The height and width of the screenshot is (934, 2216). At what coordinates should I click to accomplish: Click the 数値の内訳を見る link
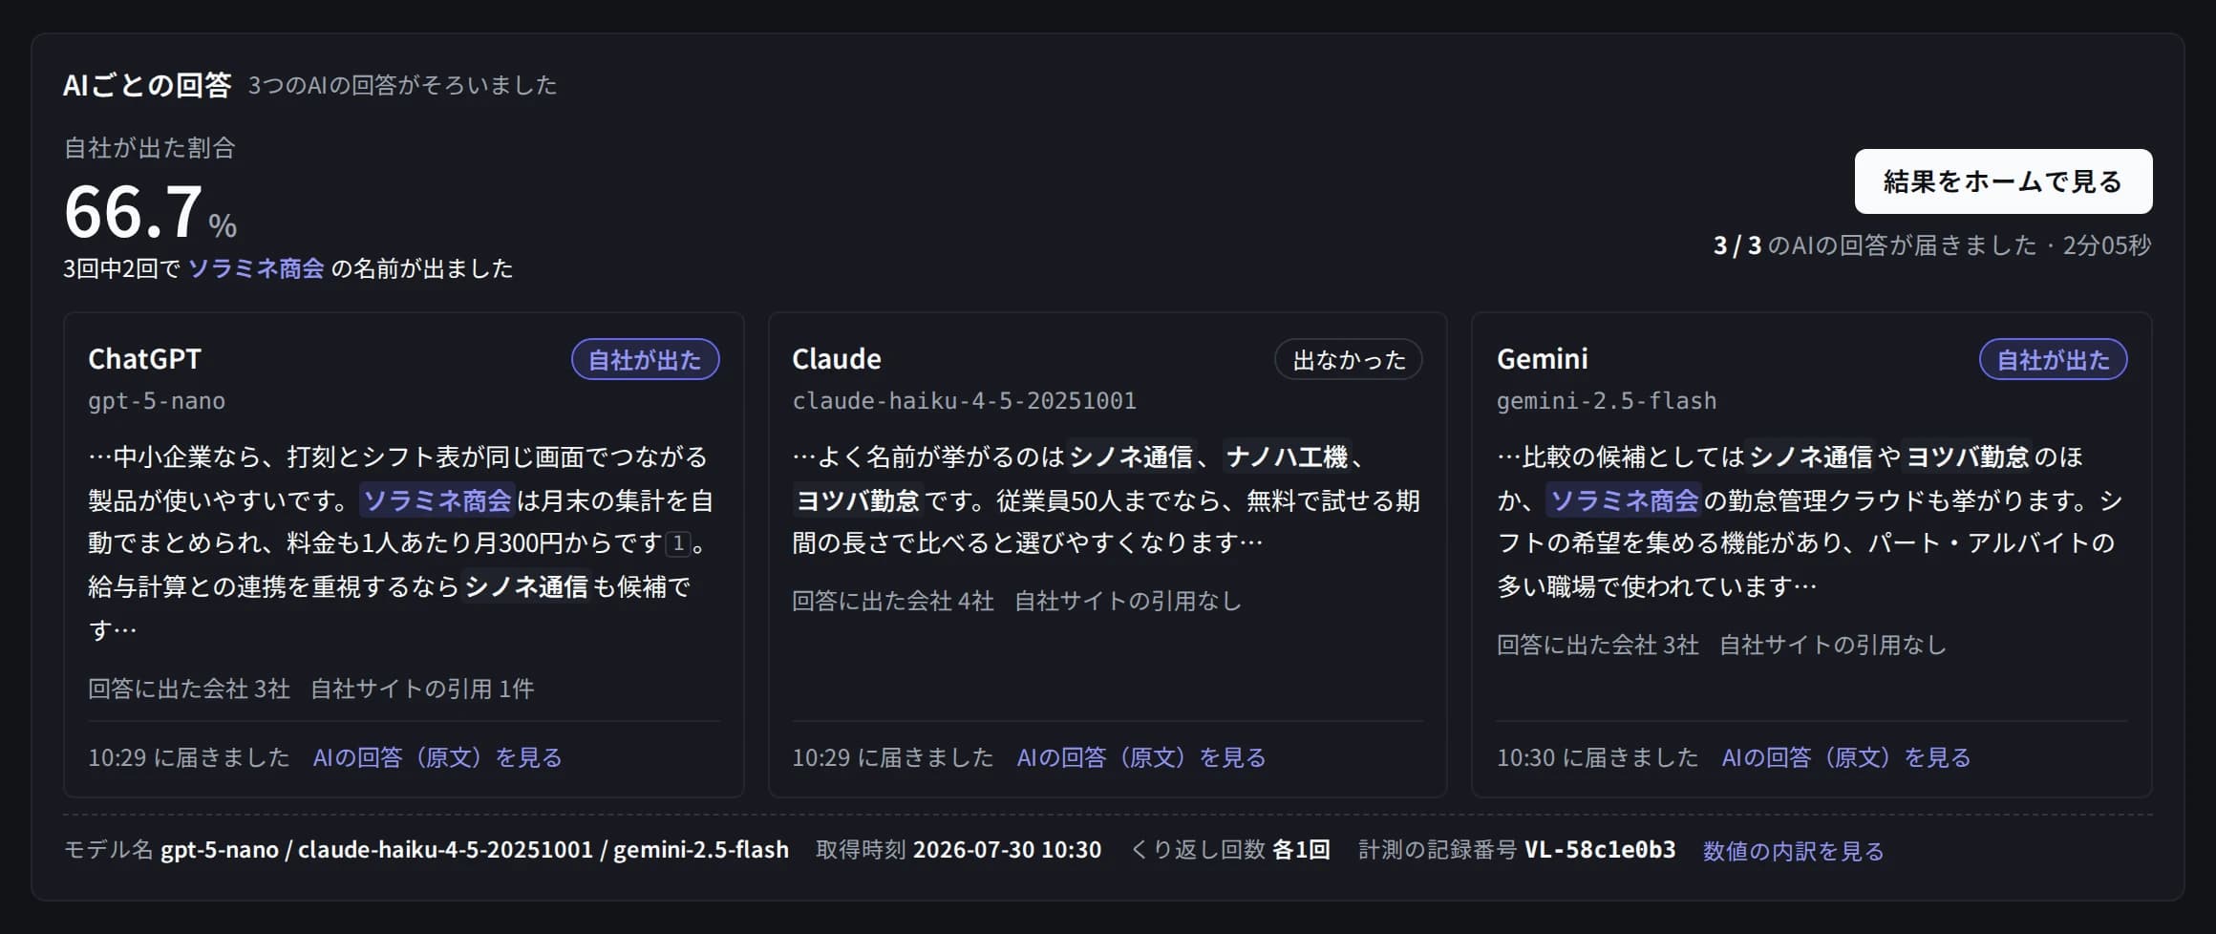point(1793,850)
